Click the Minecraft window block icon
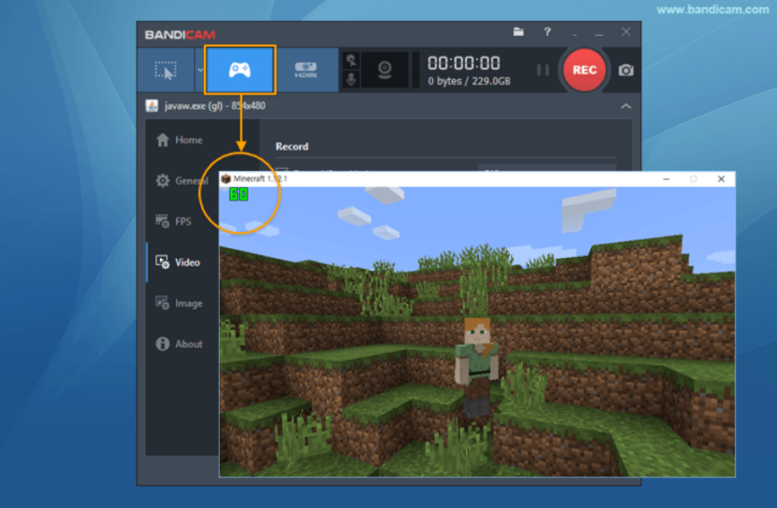The image size is (777, 508). pos(226,179)
